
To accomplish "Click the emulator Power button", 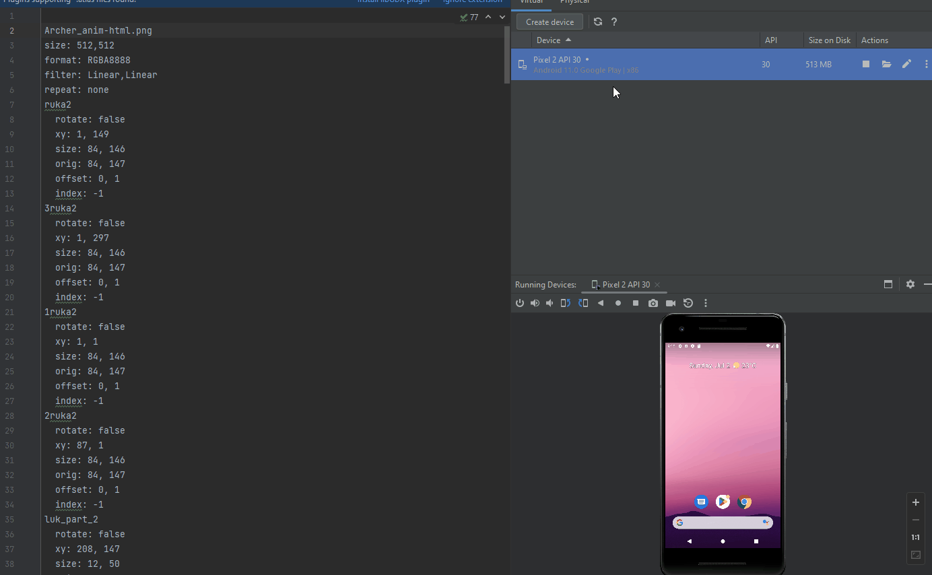I will tap(520, 303).
